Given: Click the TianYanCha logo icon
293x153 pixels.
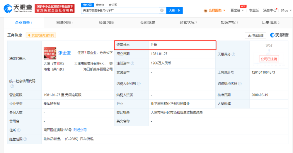Looking at the screenshot, I should point(8,8).
